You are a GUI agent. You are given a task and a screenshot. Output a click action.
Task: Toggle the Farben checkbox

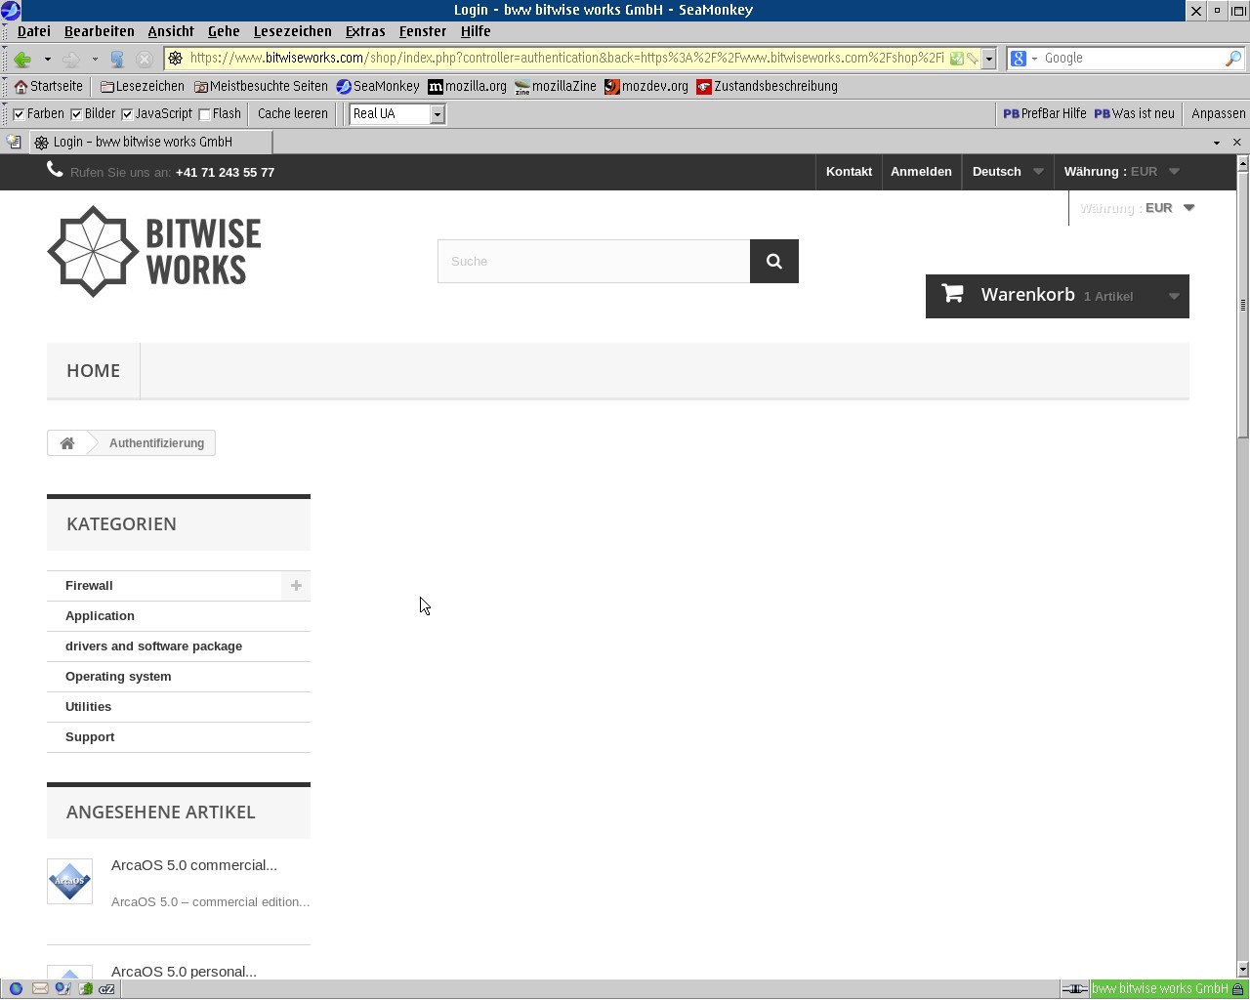[19, 114]
